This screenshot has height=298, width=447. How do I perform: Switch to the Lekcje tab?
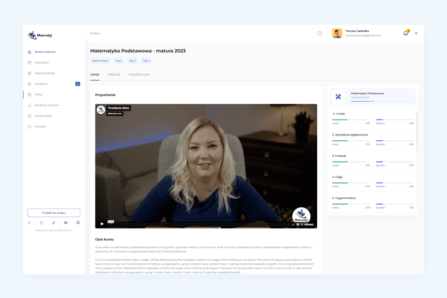point(94,74)
